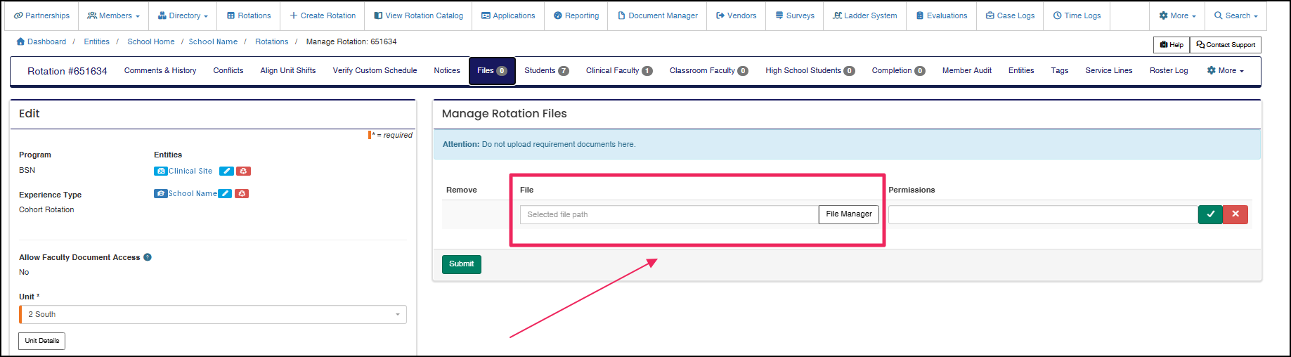Go to School Home breadcrumb link

pos(150,41)
